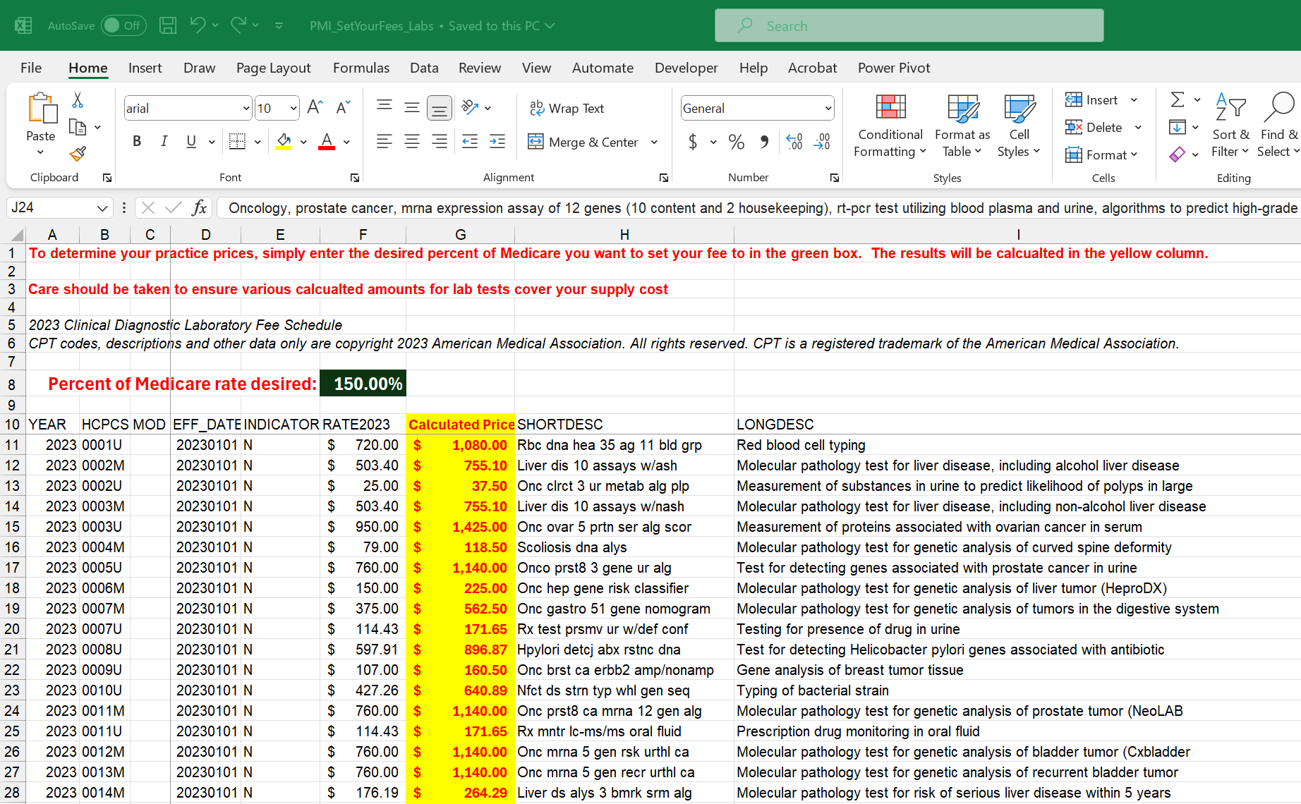Toggle Bold formatting
Screen dimensions: 1301x804
tap(137, 142)
